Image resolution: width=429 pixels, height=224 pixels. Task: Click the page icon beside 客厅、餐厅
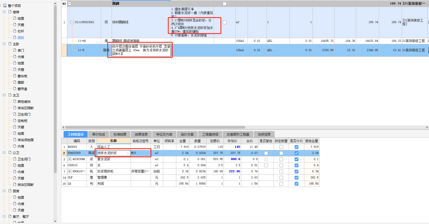[10, 216]
